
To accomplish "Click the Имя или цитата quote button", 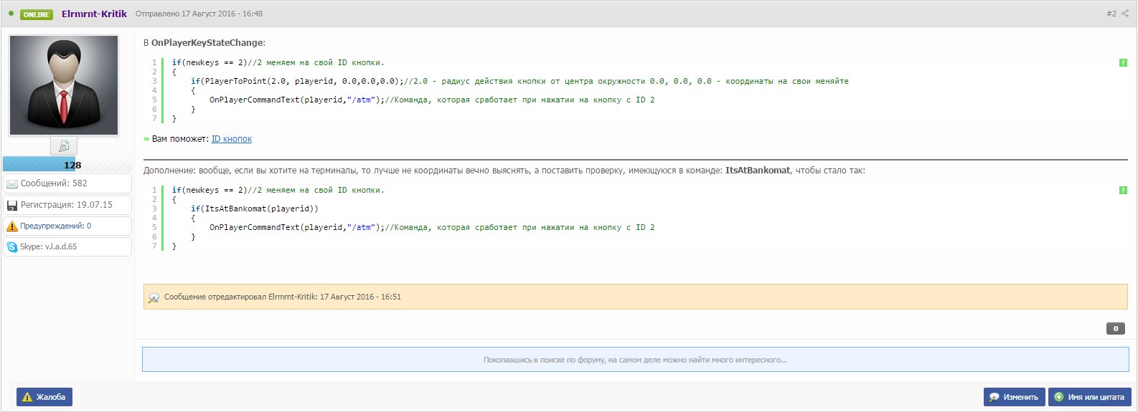I will pyautogui.click(x=1089, y=397).
